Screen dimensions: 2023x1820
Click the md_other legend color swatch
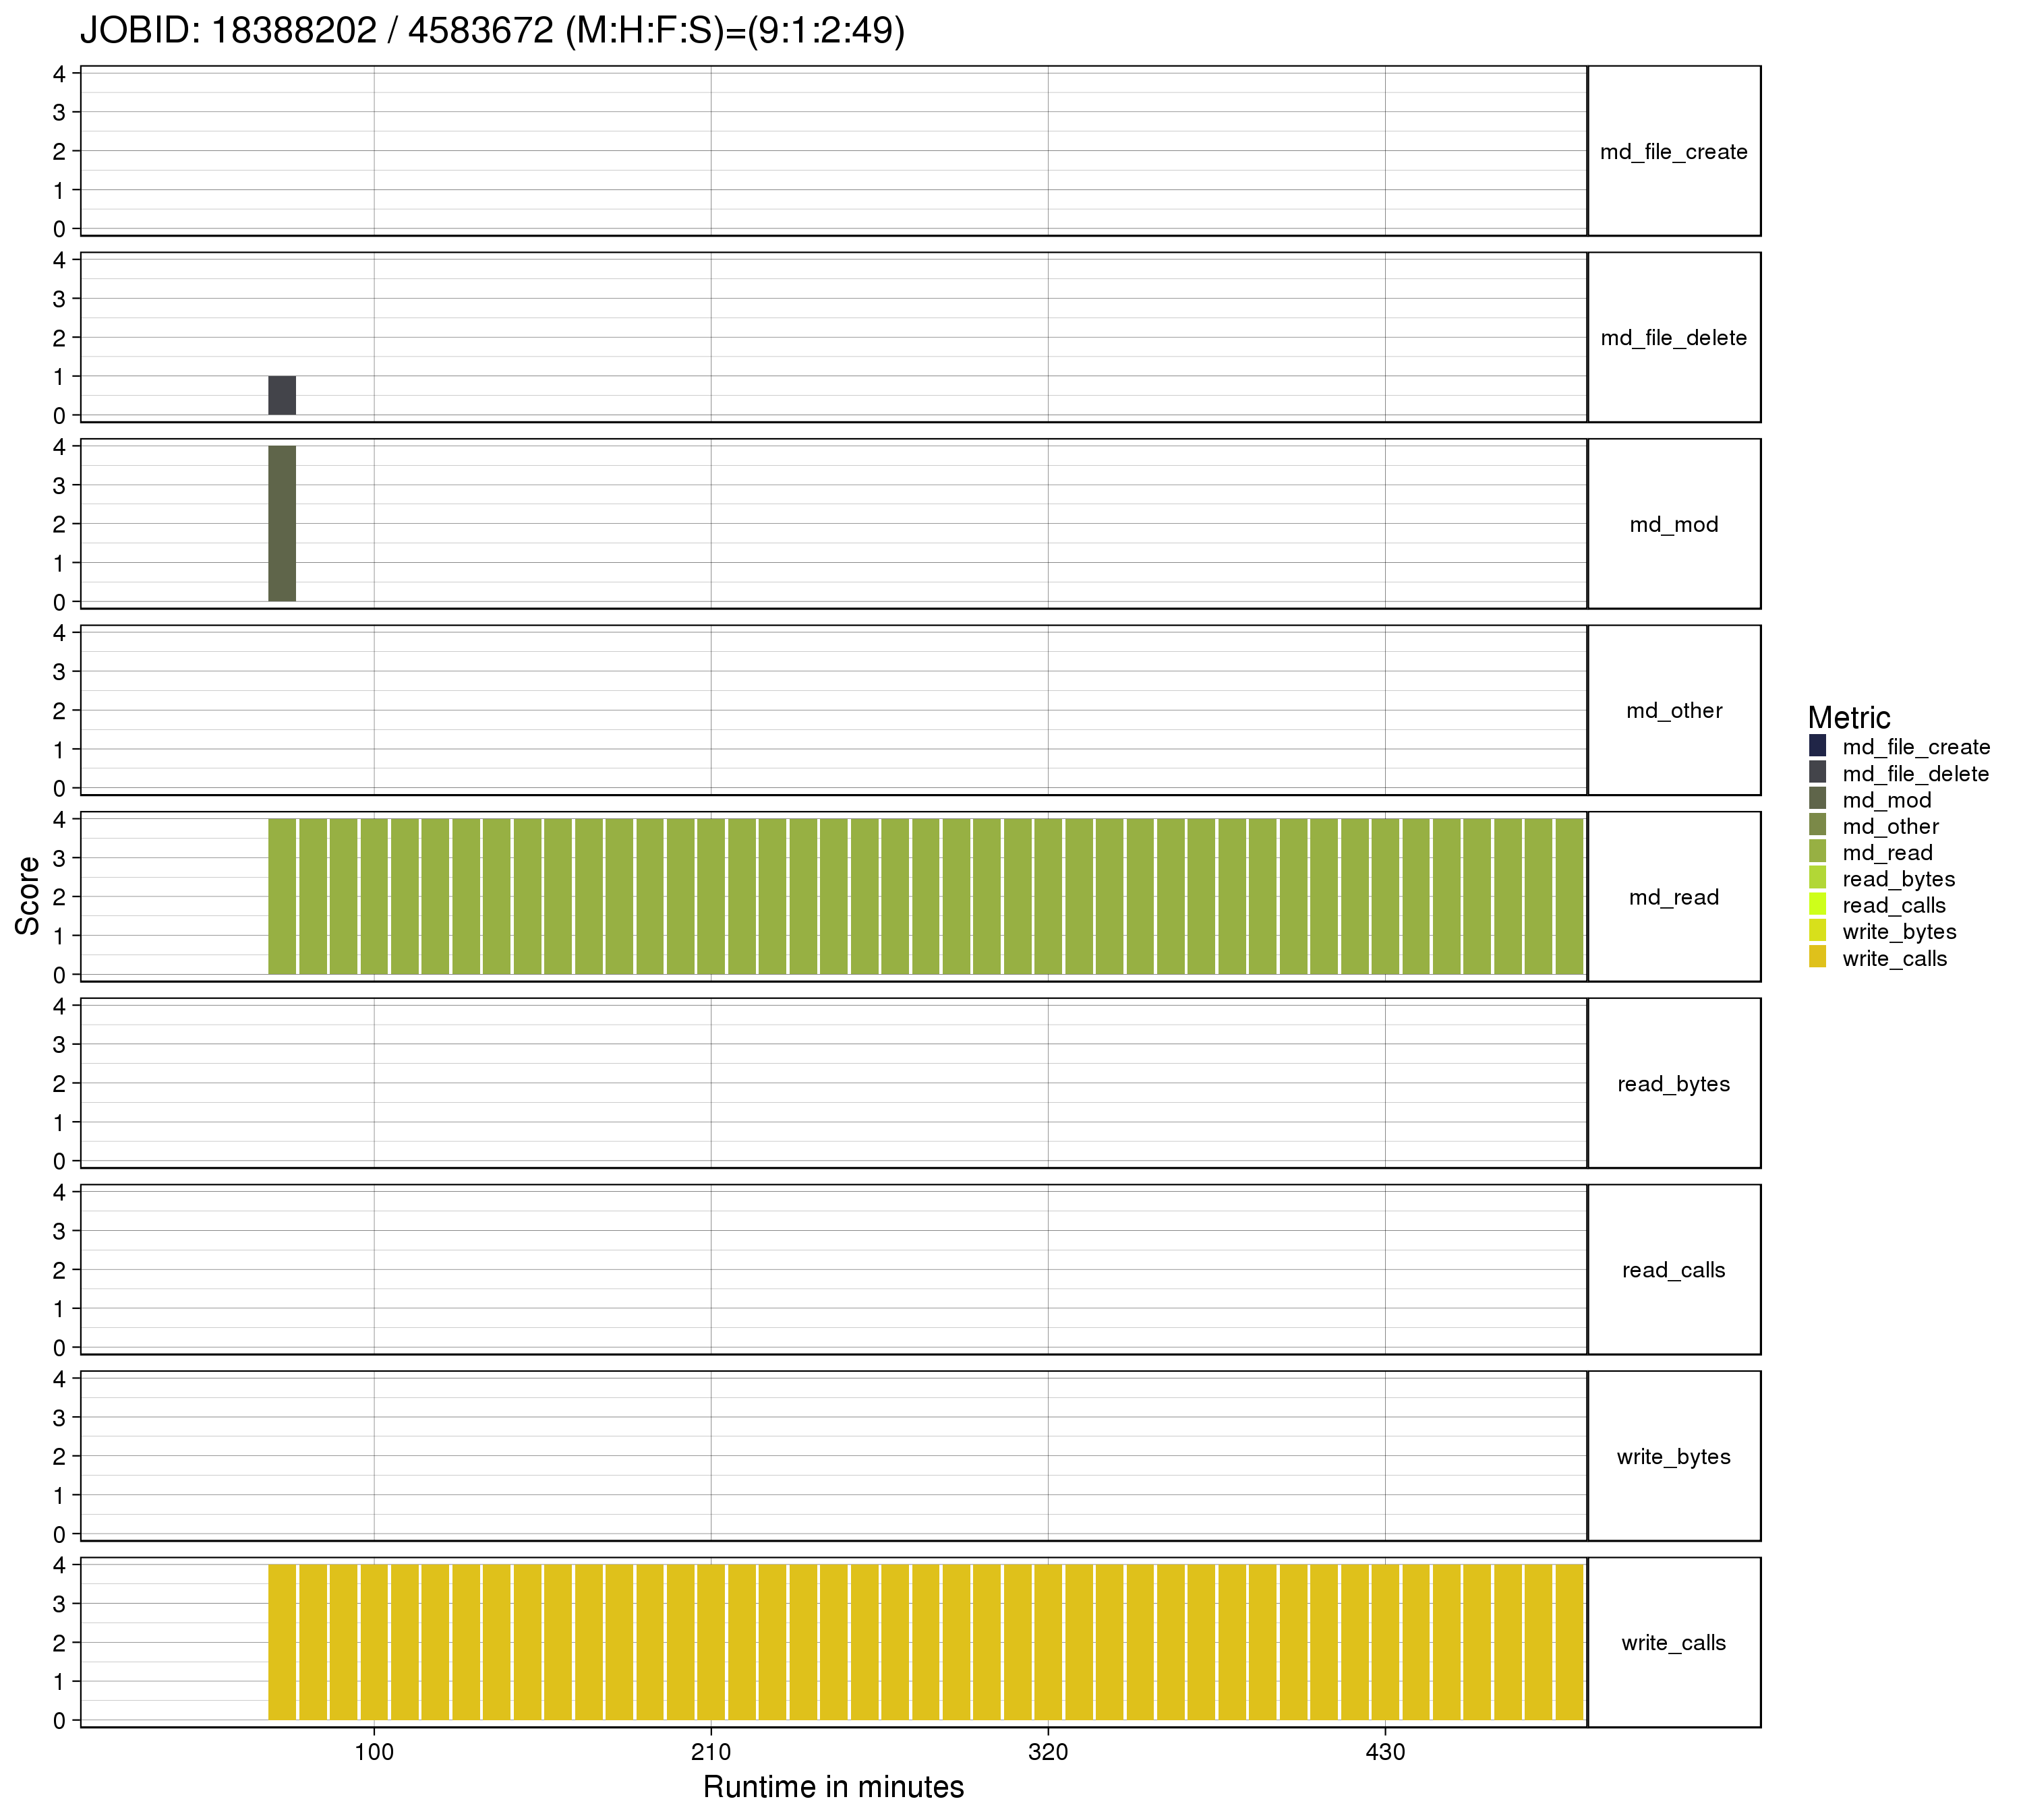coord(1817,825)
